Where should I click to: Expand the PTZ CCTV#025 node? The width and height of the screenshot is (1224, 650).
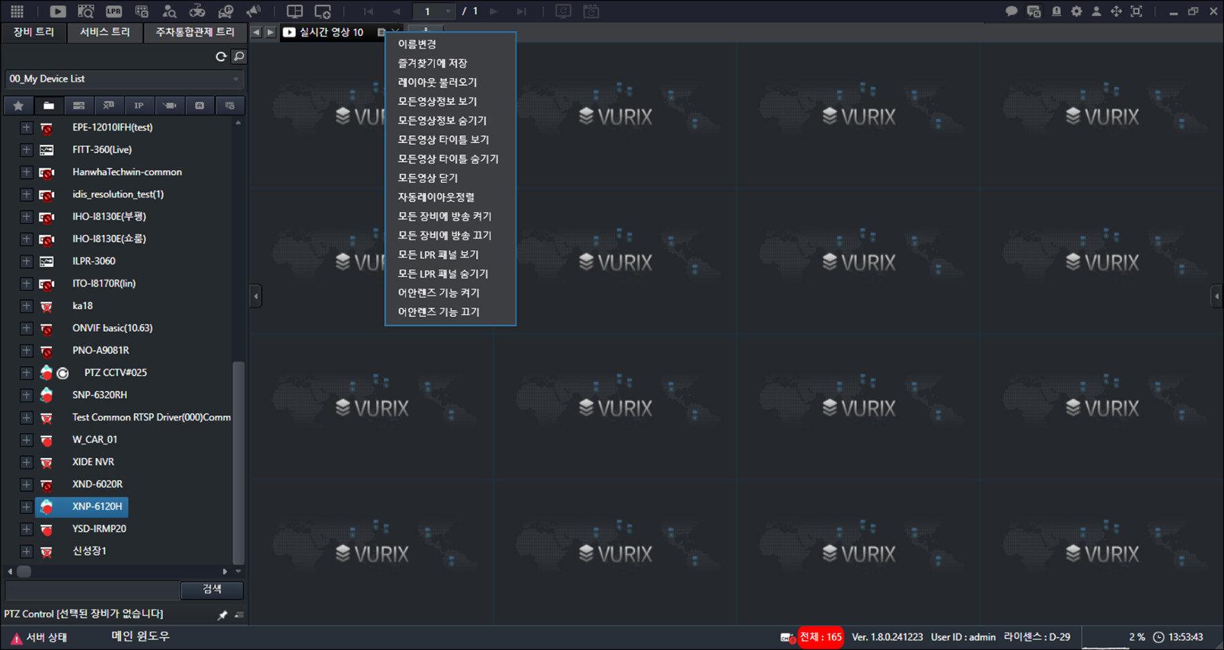click(26, 373)
